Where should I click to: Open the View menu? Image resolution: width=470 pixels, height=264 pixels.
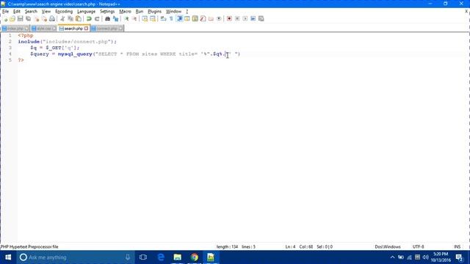click(46, 12)
